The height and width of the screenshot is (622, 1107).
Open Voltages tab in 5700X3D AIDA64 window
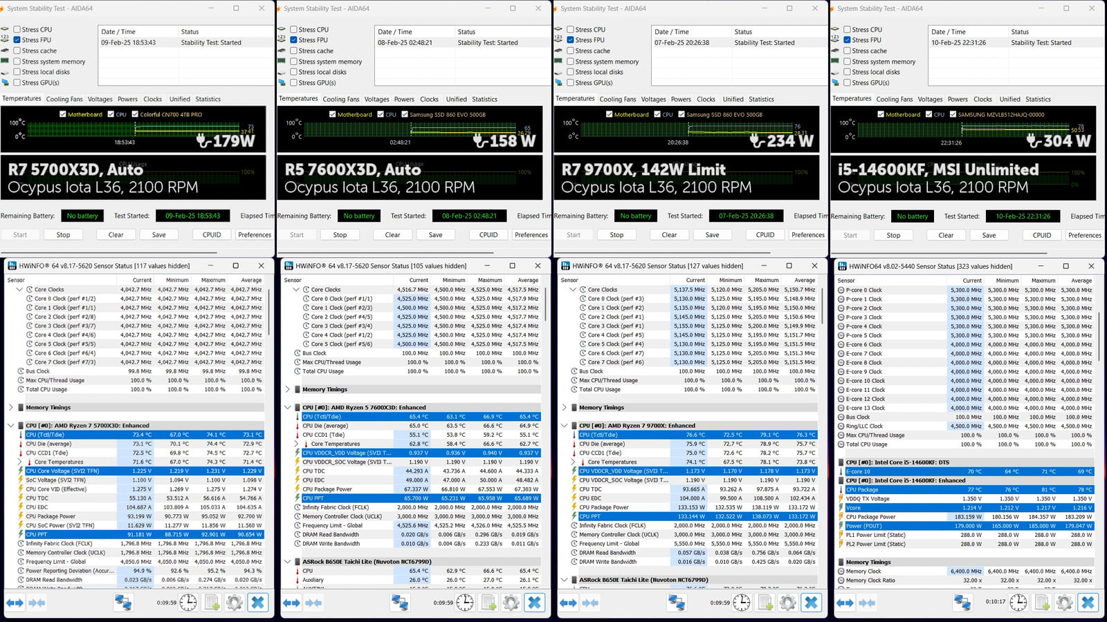click(100, 99)
